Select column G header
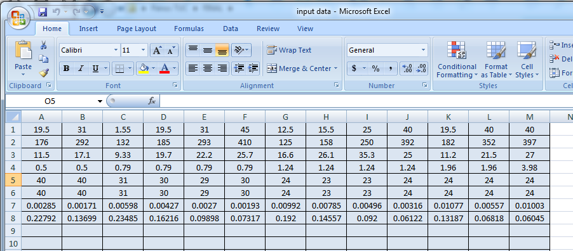 (x=285, y=117)
